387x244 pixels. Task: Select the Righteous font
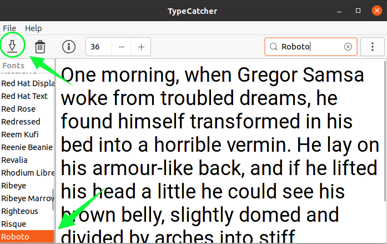19,211
